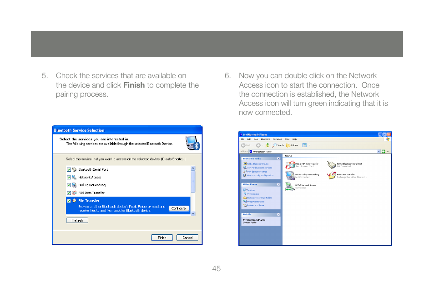Click the Refresh button
Image resolution: width=434 pixels, height=302 pixels.
(77, 220)
